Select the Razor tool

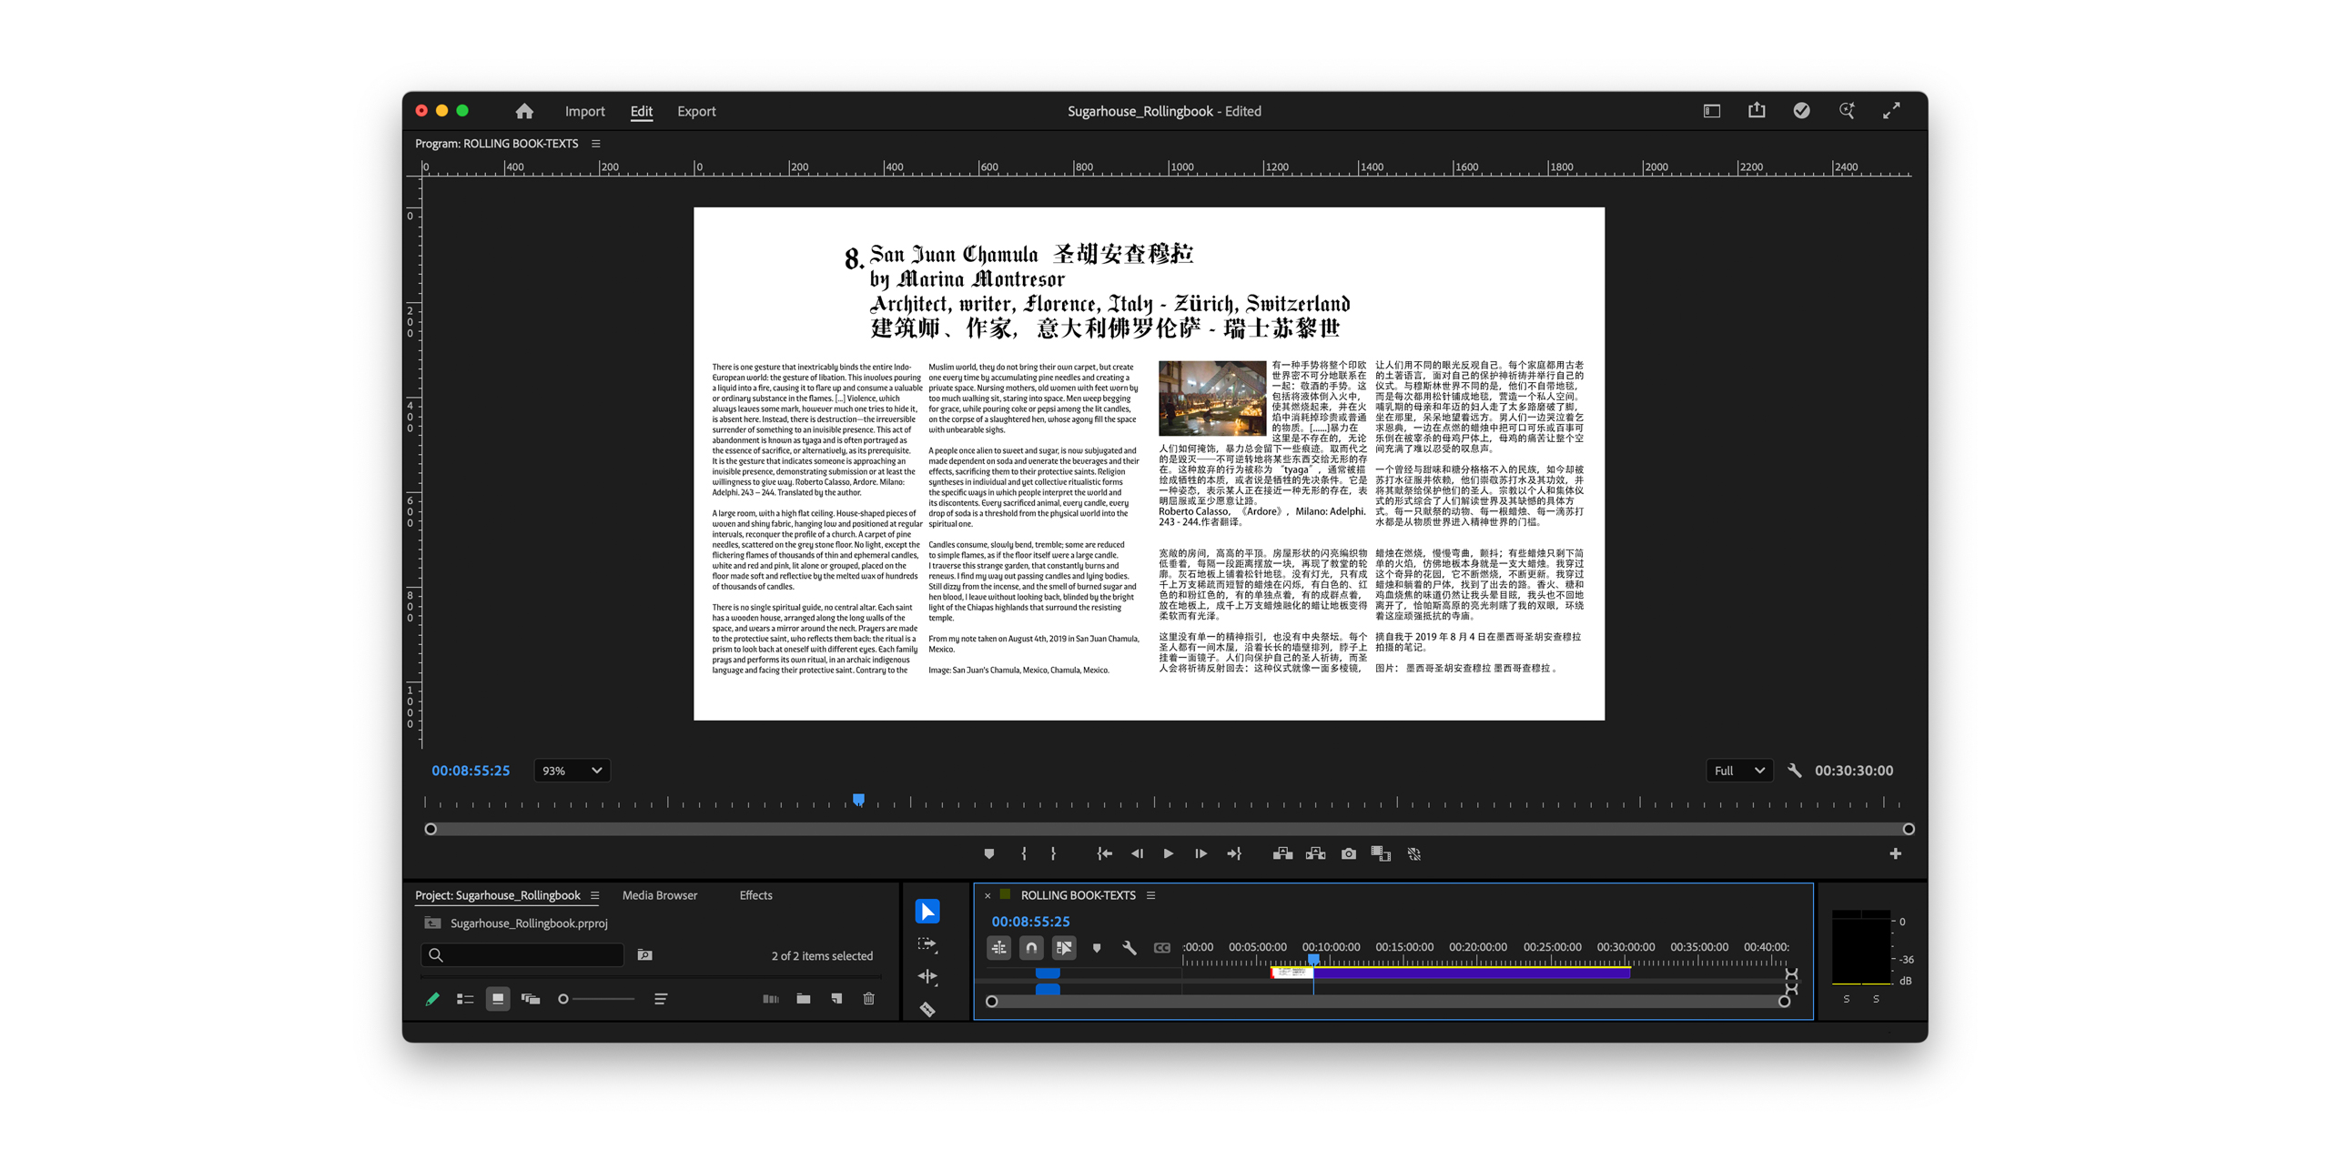[927, 1009]
